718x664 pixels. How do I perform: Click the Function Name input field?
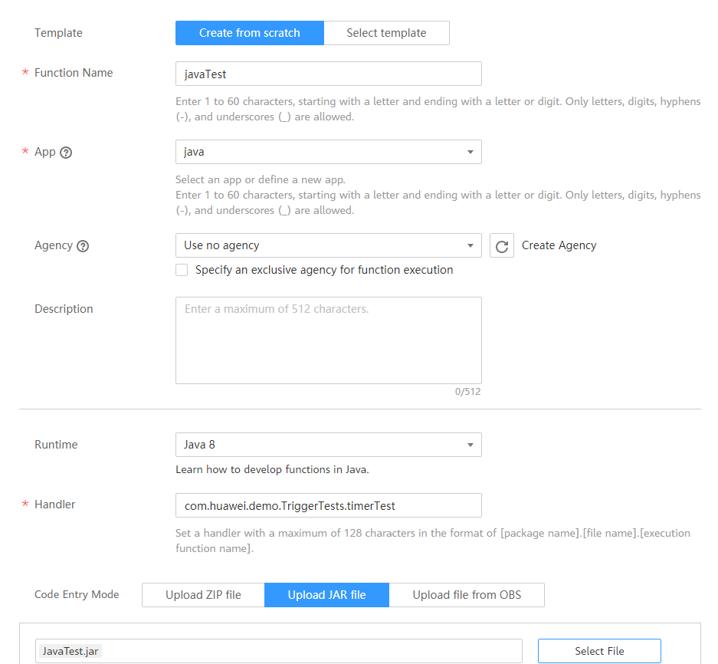[x=328, y=74]
